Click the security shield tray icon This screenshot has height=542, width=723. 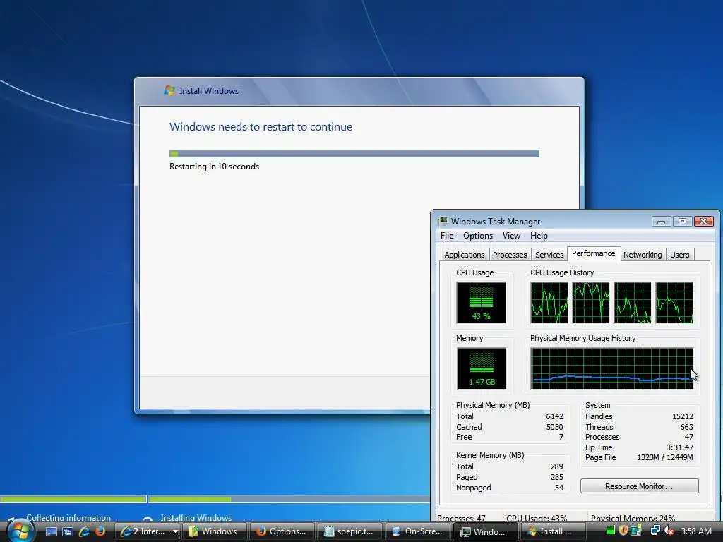click(623, 531)
